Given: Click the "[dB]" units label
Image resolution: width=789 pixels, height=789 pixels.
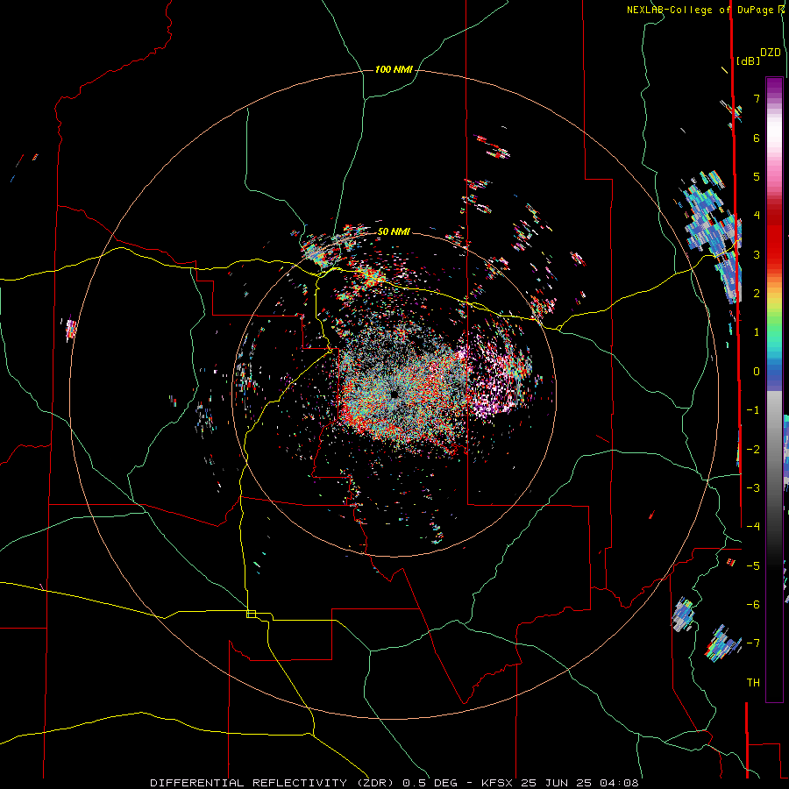Looking at the screenshot, I should point(749,60).
